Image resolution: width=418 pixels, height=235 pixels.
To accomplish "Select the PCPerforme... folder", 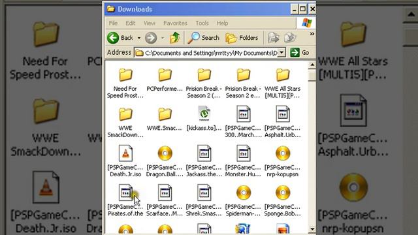I will (x=165, y=80).
